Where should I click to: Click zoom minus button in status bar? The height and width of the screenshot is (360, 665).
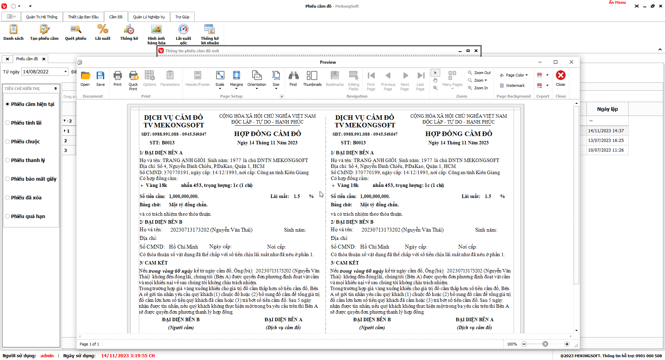pos(524,344)
